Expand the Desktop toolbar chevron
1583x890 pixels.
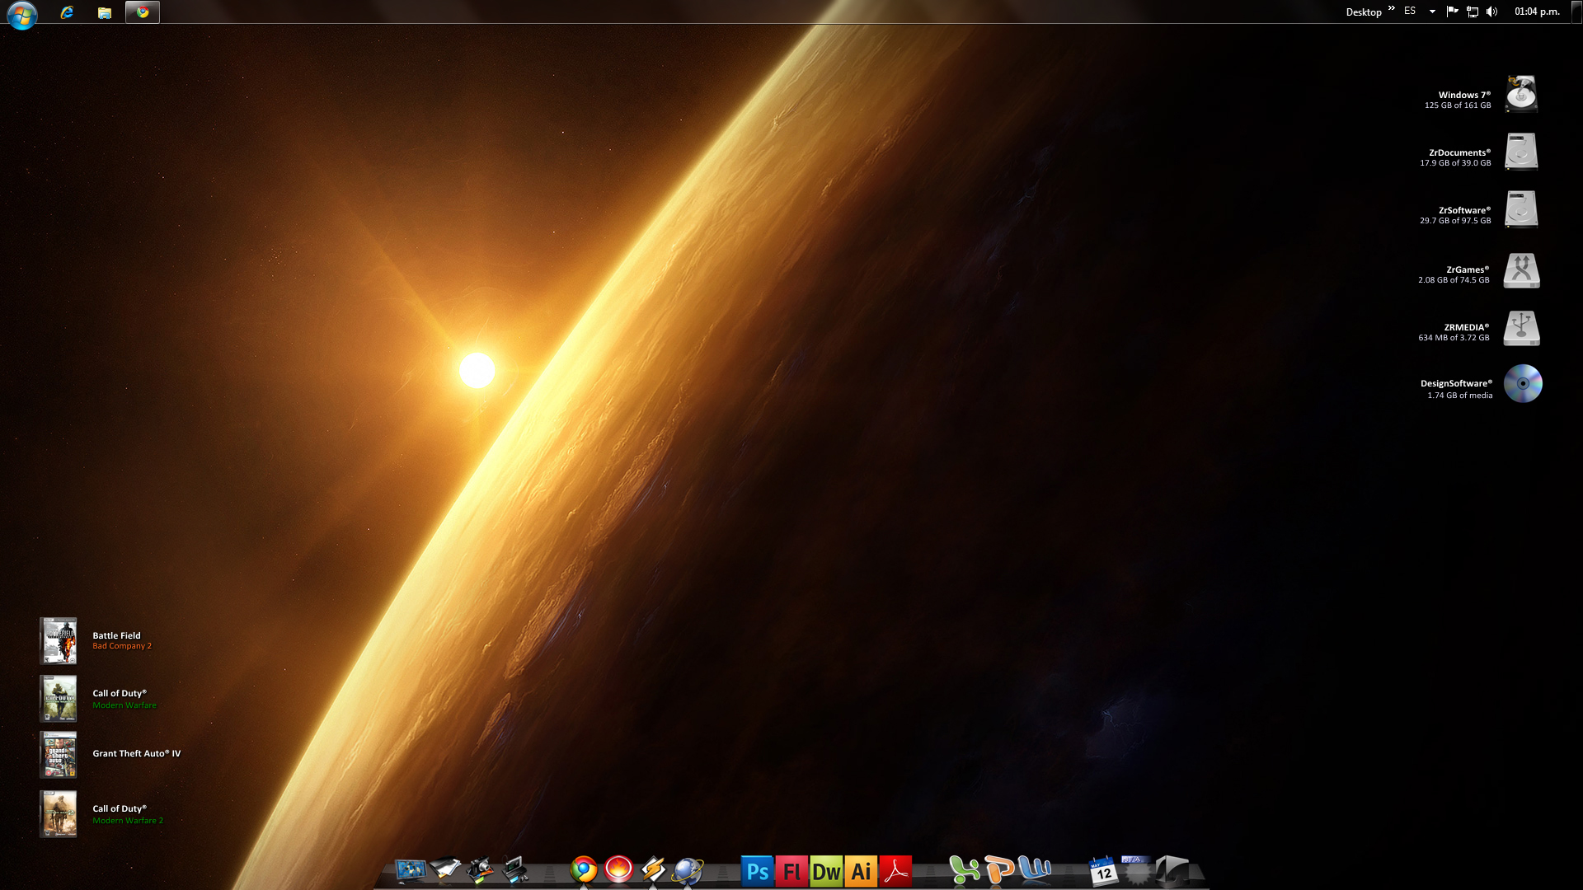(x=1391, y=9)
